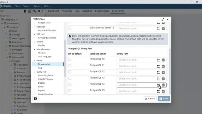Open the Tools menu
202x114 pixels.
pyautogui.click(x=38, y=6)
